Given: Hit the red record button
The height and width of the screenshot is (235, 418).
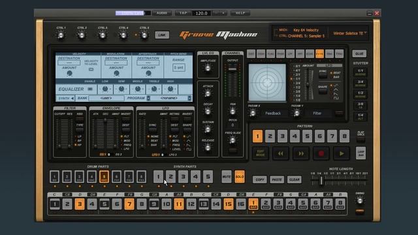Looking at the screenshot, I should click(321, 153).
